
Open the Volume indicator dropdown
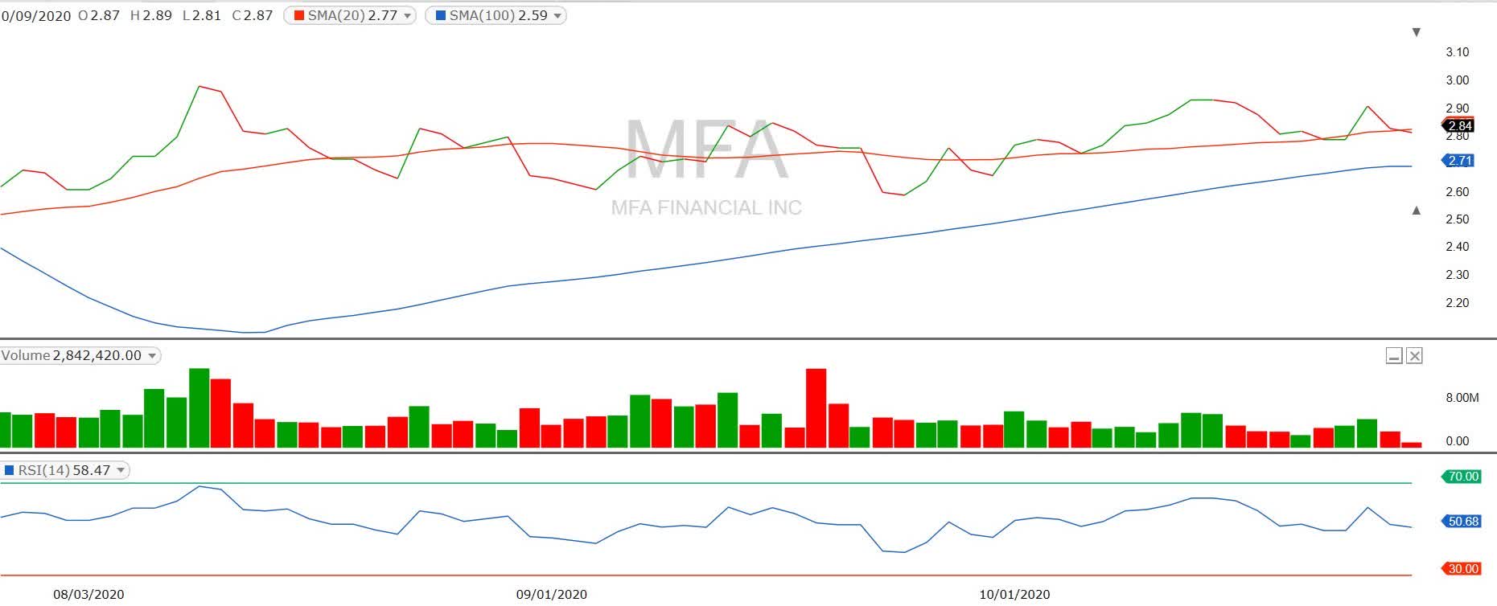click(x=151, y=355)
